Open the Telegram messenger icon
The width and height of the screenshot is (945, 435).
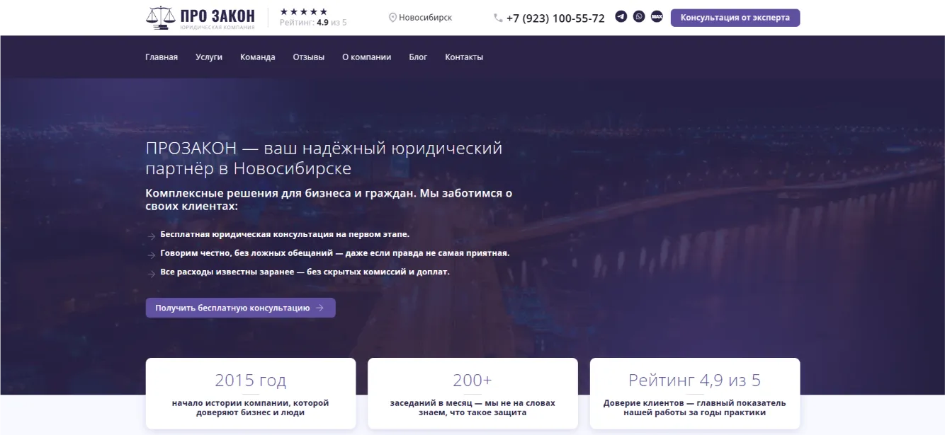coord(621,17)
